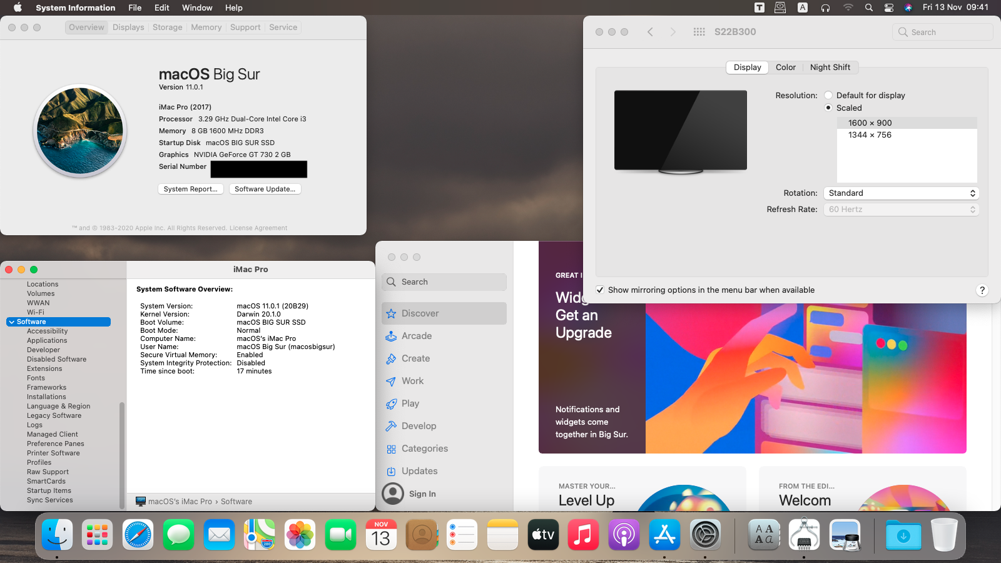Screen dimensions: 1001x563
Task: Click the System Report button
Action: pyautogui.click(x=191, y=189)
